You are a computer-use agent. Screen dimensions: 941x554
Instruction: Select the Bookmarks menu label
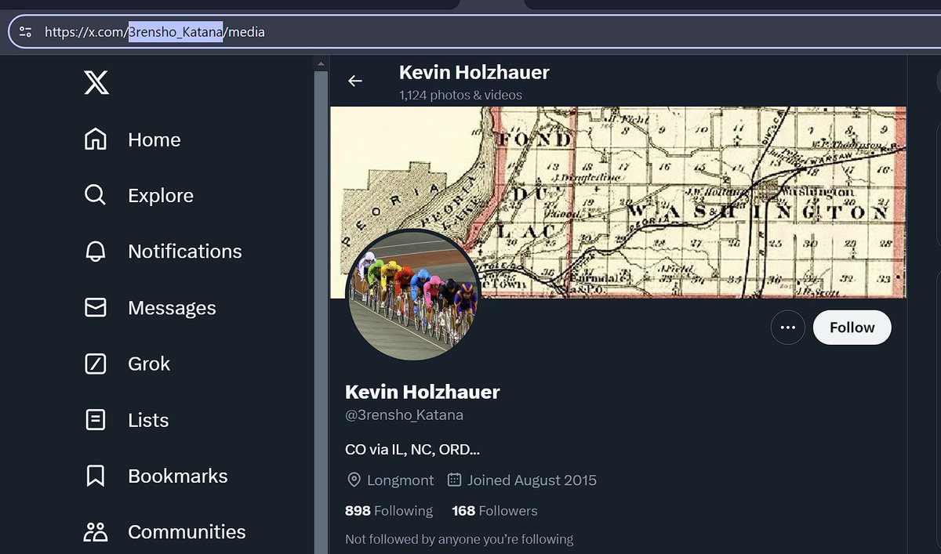[x=178, y=476]
